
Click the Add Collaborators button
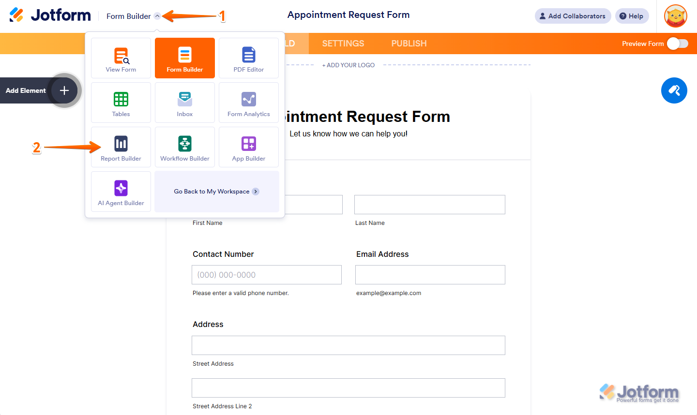tap(573, 16)
